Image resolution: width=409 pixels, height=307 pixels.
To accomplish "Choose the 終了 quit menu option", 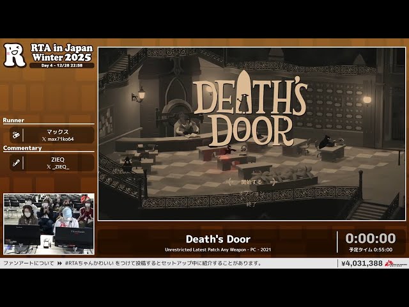I will (251, 205).
